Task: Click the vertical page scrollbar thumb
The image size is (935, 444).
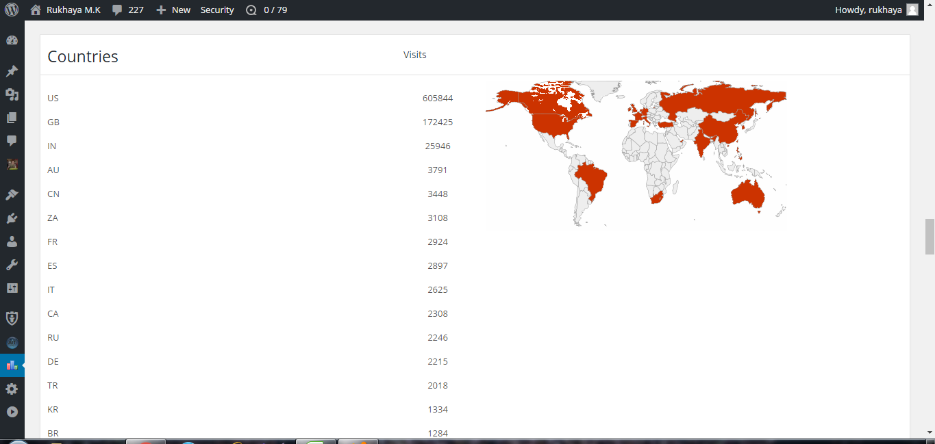Action: [930, 237]
